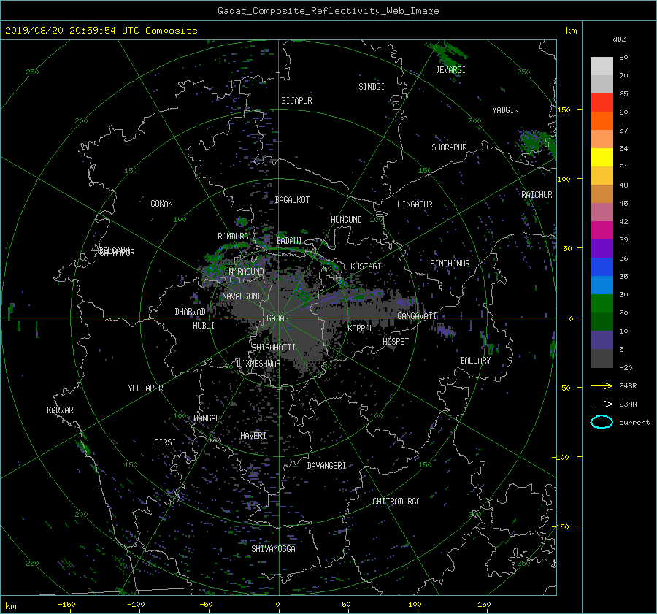The image size is (657, 614).
Task: Click the BAGALKOT city label
Action: [x=292, y=200]
